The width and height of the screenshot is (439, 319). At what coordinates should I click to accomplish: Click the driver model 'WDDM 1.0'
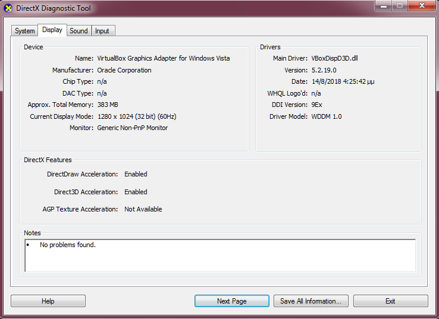tap(327, 116)
